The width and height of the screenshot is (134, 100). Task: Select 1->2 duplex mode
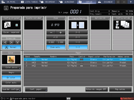78,42
